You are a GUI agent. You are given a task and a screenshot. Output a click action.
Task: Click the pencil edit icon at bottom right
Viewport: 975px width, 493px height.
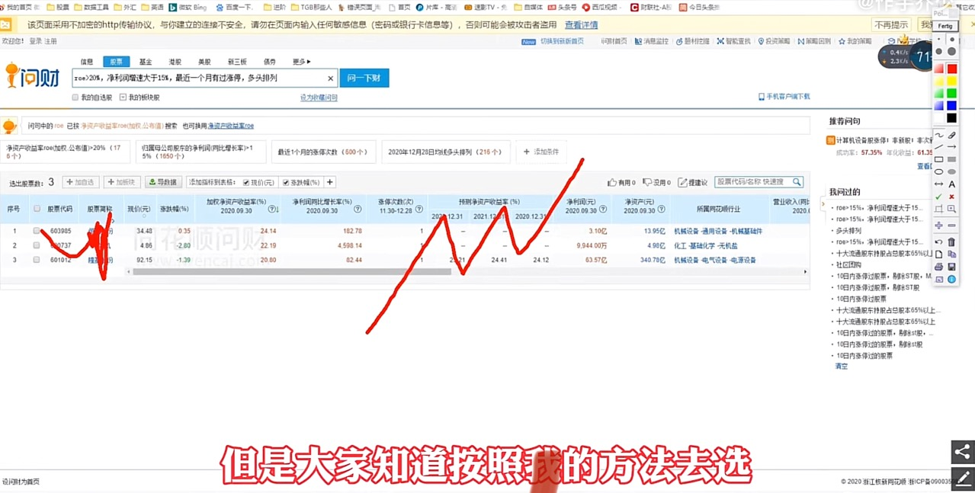pyautogui.click(x=963, y=478)
